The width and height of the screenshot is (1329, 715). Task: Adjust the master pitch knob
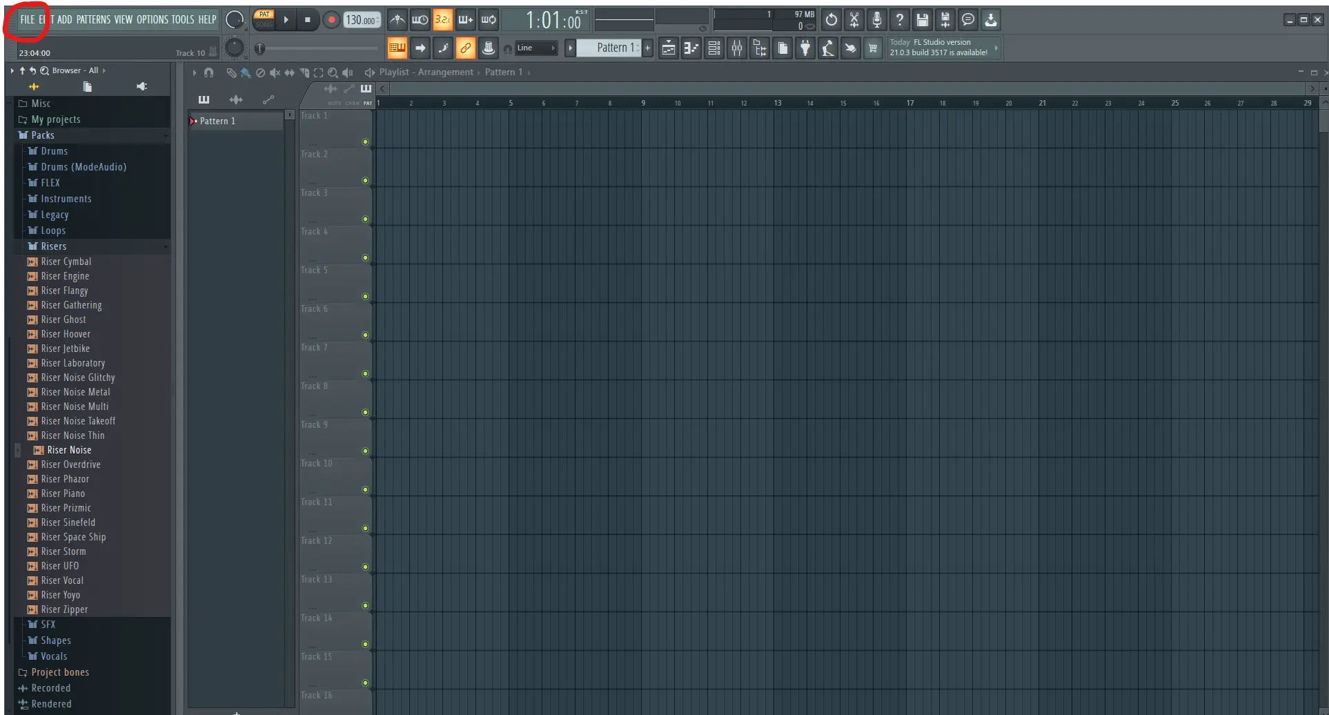point(235,48)
